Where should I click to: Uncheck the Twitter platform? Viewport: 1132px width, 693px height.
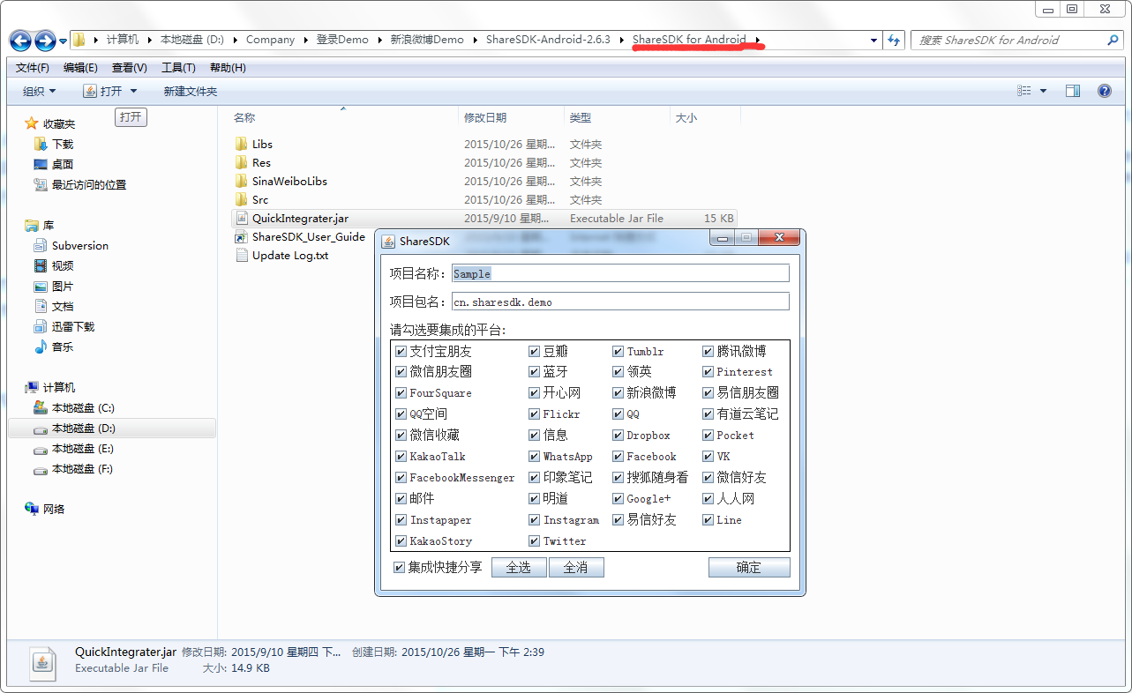click(x=535, y=541)
